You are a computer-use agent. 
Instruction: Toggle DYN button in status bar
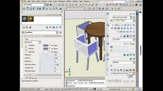point(87,89)
